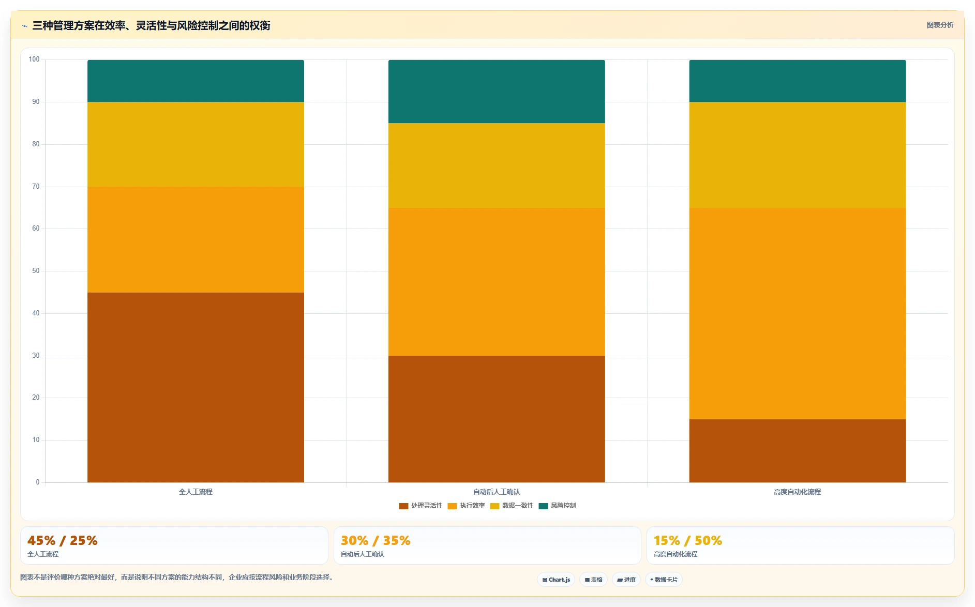Click the 进度 tag icon

(x=620, y=580)
